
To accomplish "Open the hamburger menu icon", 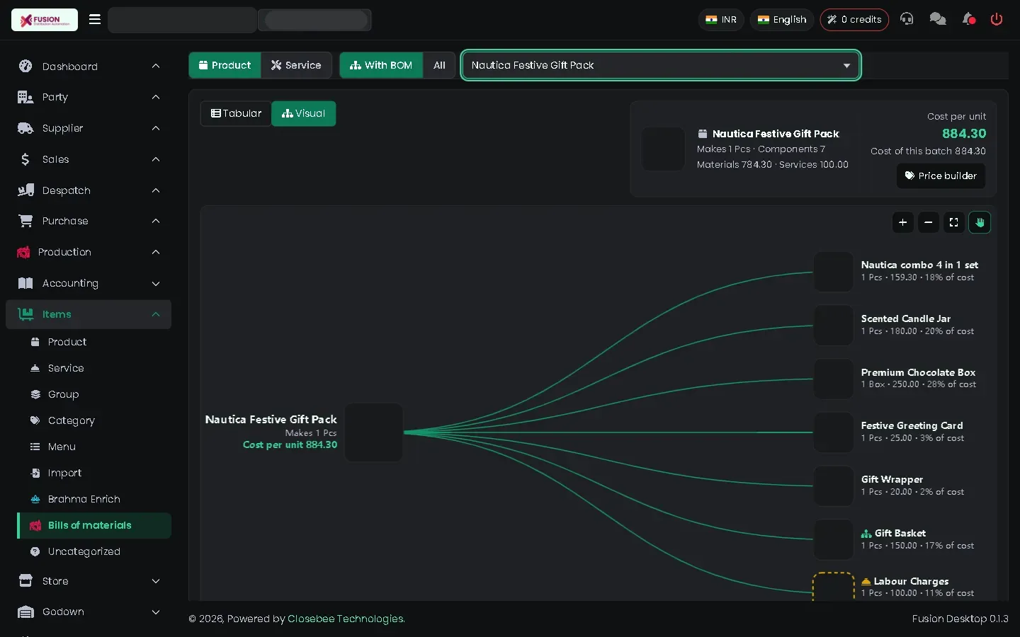I will coord(95,19).
